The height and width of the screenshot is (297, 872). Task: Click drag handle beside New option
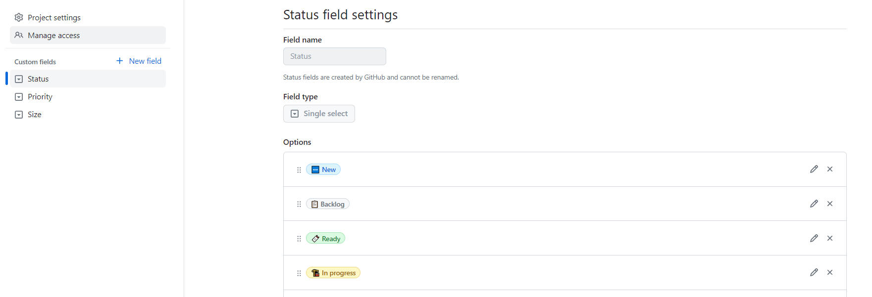pyautogui.click(x=299, y=170)
